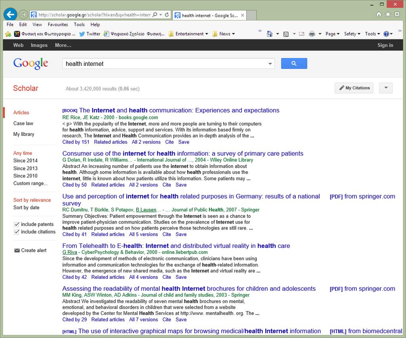The width and height of the screenshot is (406, 338).
Task: Click the blue Google search button
Action: click(x=294, y=64)
